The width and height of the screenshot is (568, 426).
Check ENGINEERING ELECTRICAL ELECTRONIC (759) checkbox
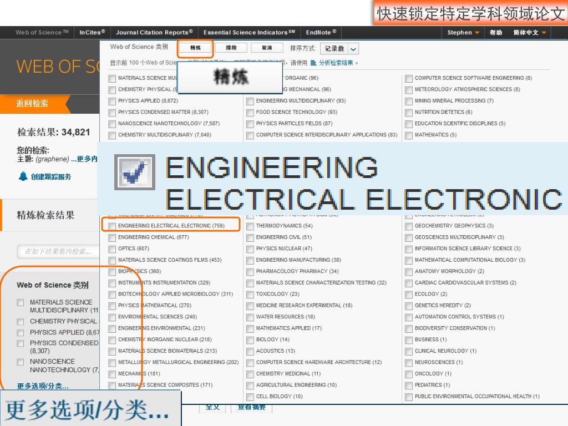pyautogui.click(x=112, y=226)
